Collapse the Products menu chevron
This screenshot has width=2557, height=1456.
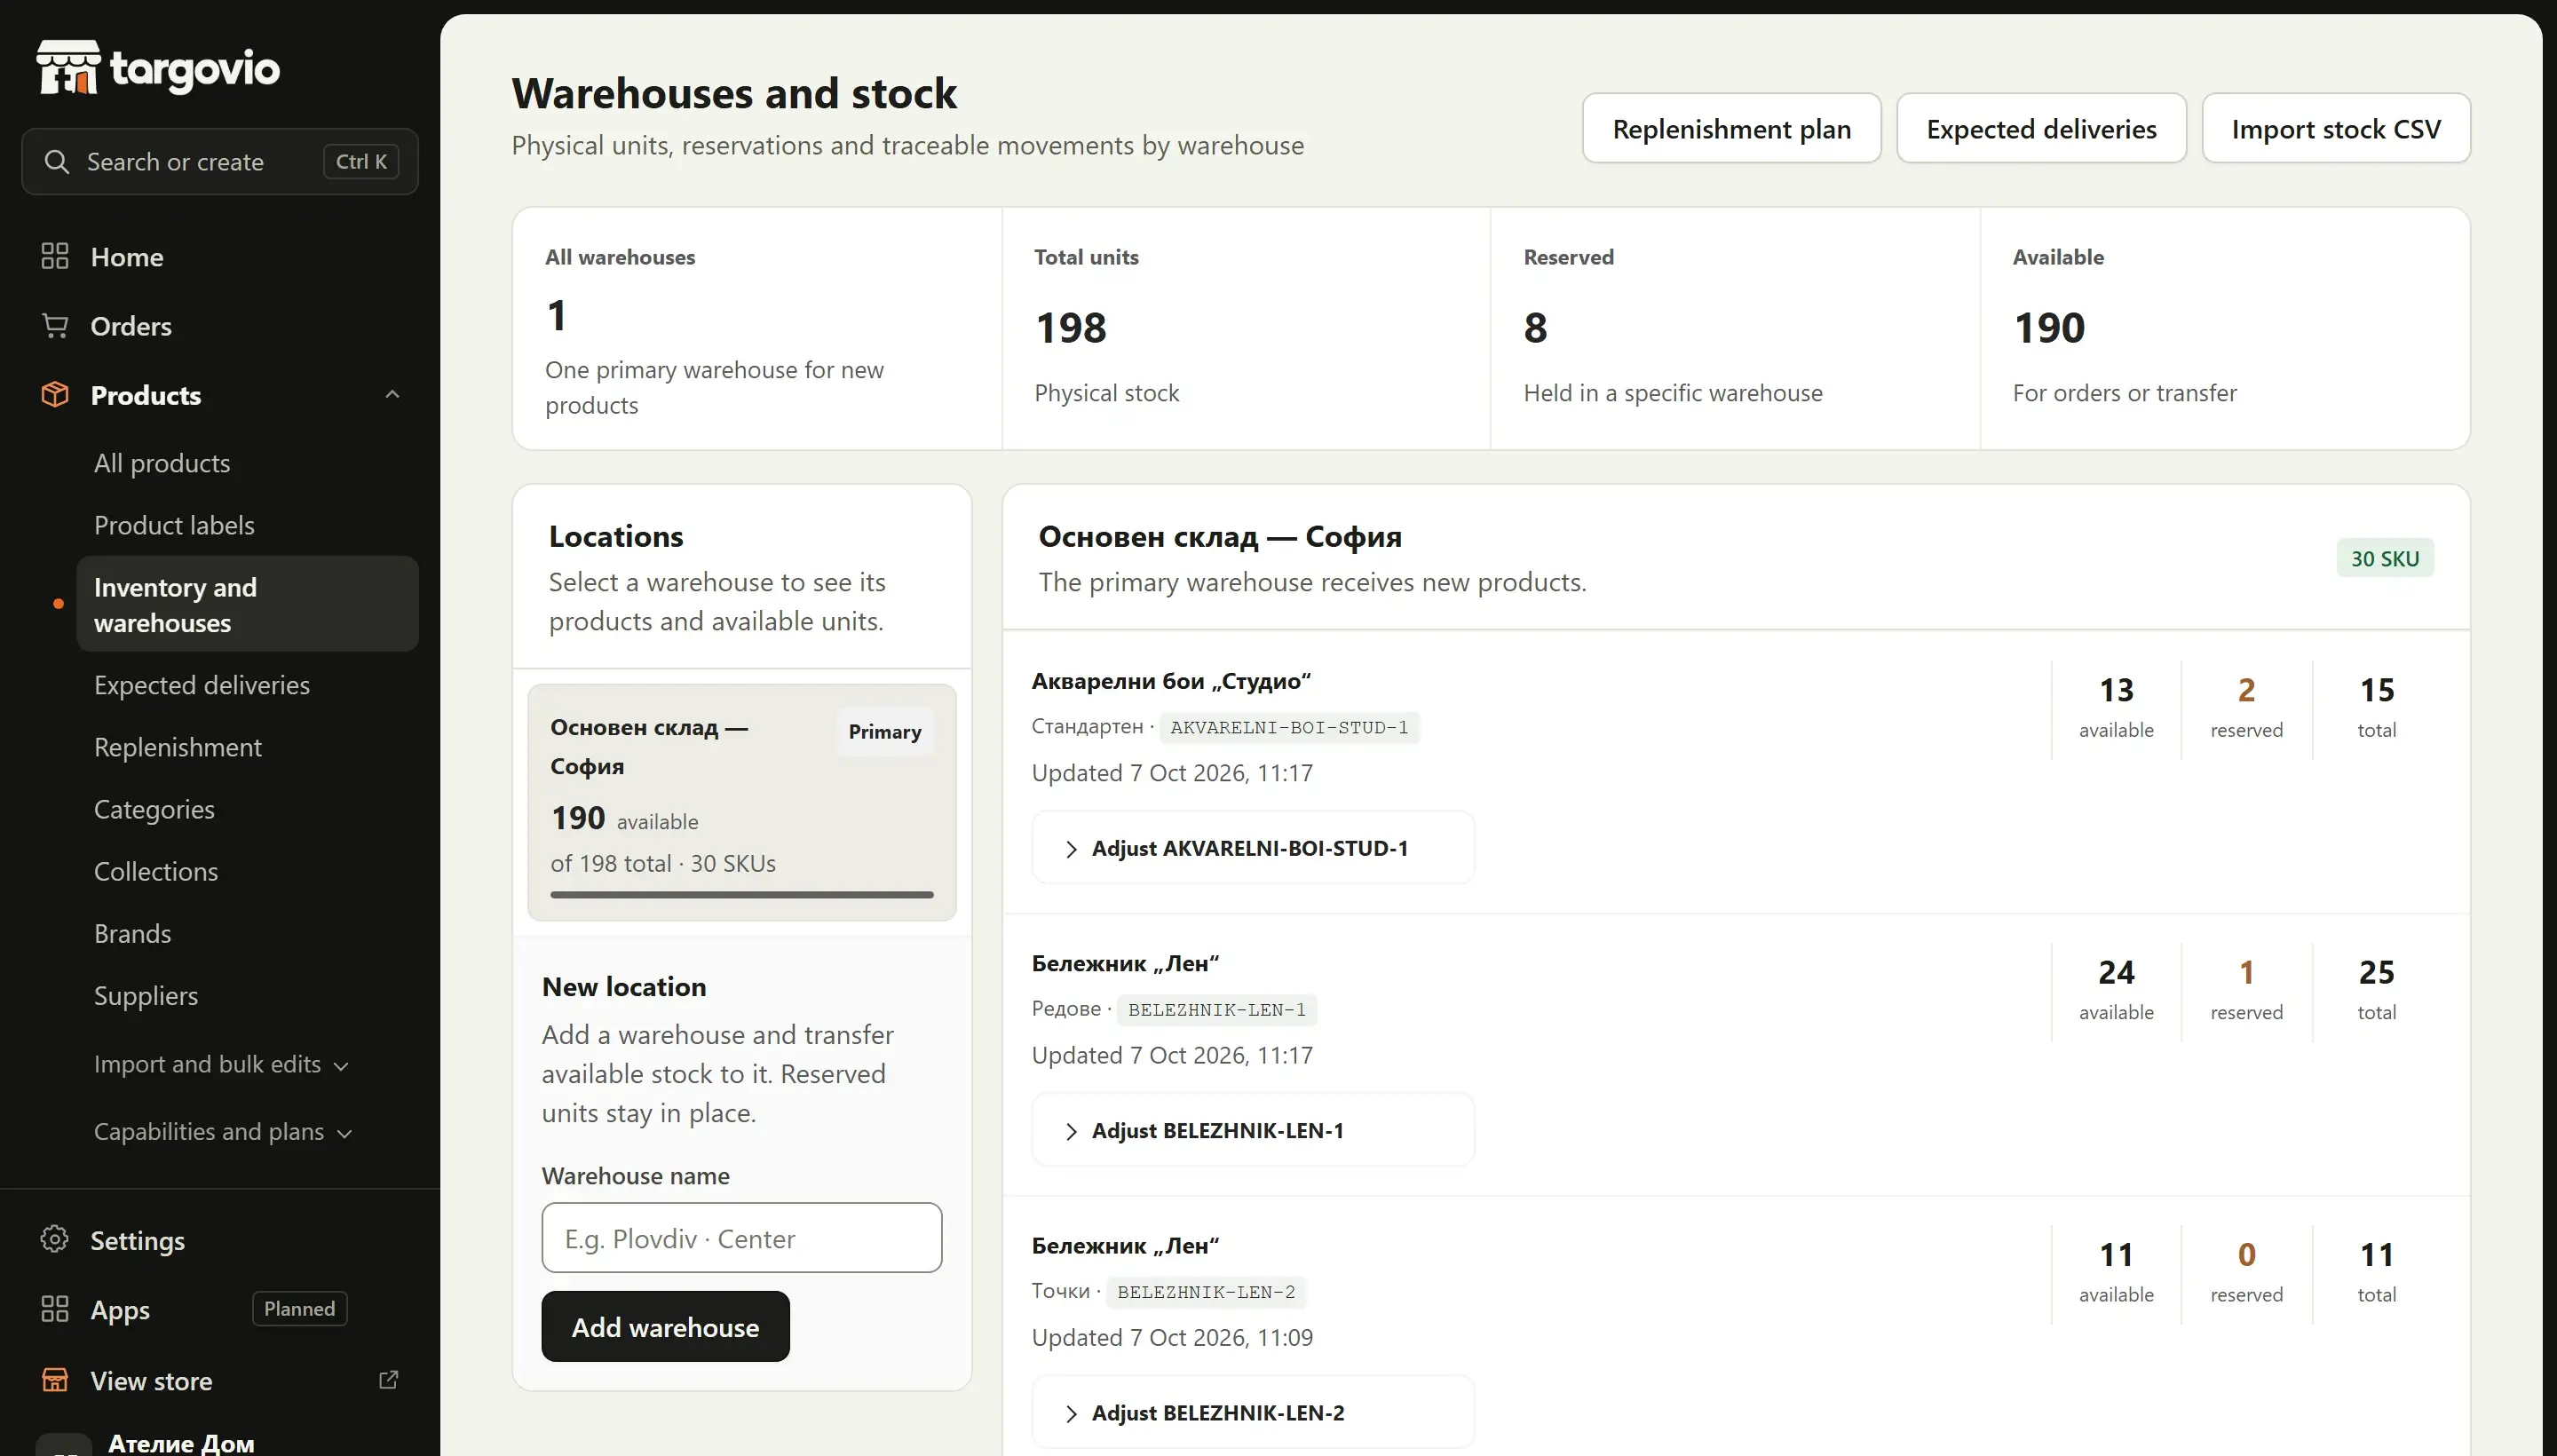coord(392,394)
